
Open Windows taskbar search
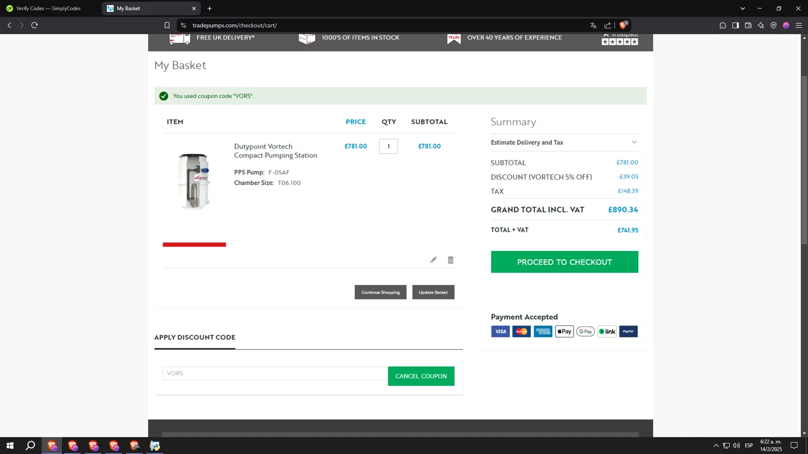tap(31, 445)
